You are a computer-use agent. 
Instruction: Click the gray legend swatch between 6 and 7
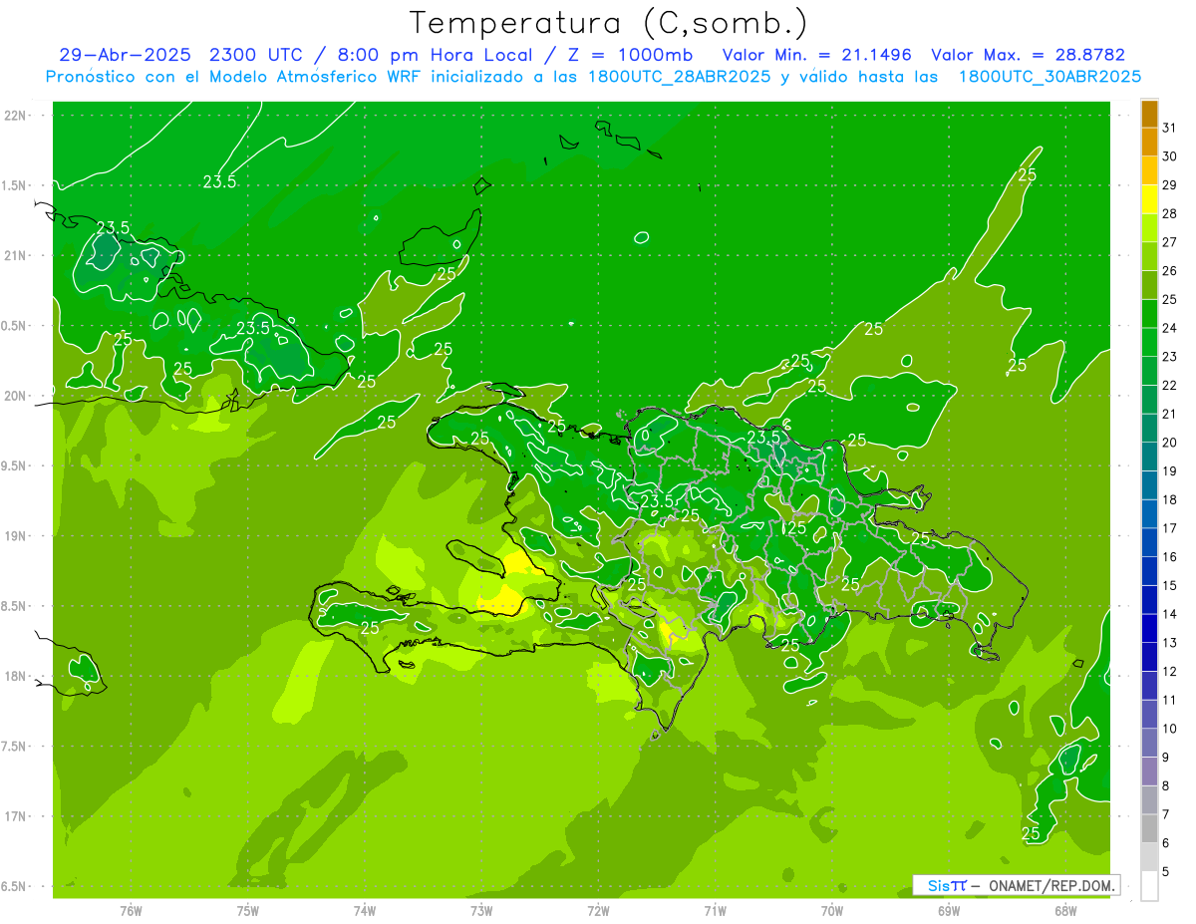pyautogui.click(x=1149, y=829)
